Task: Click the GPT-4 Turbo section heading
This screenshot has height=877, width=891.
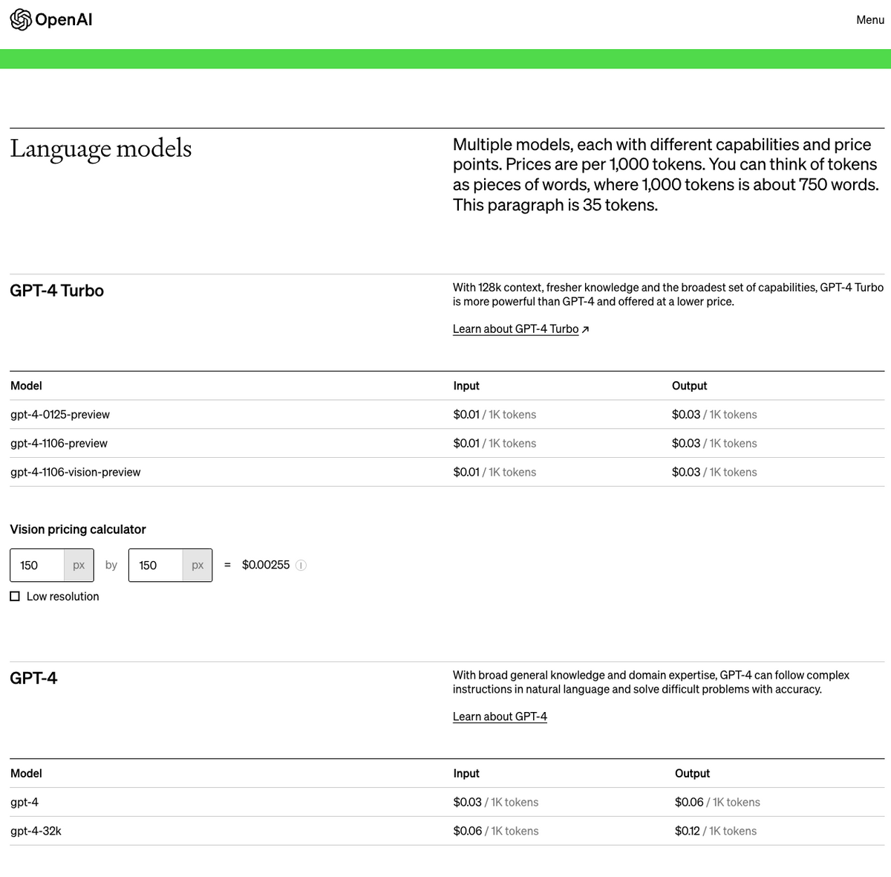Action: pos(56,291)
